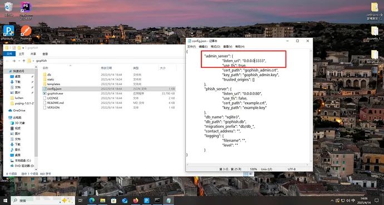Select the config.json file
Viewport: 384px width, 205px height.
pyautogui.click(x=109, y=89)
